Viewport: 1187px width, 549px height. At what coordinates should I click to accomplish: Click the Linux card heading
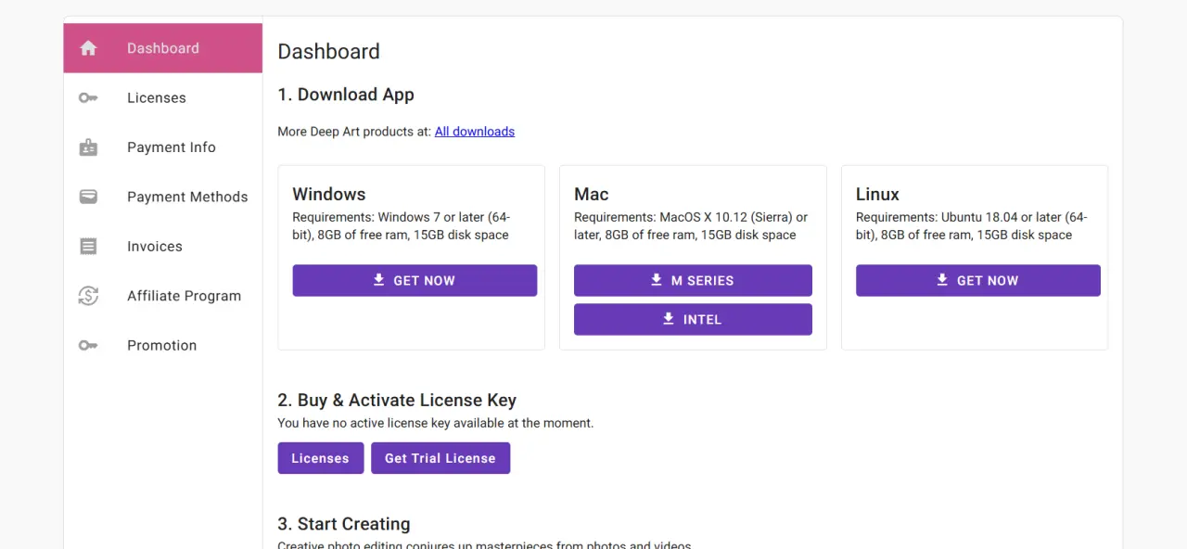click(877, 194)
